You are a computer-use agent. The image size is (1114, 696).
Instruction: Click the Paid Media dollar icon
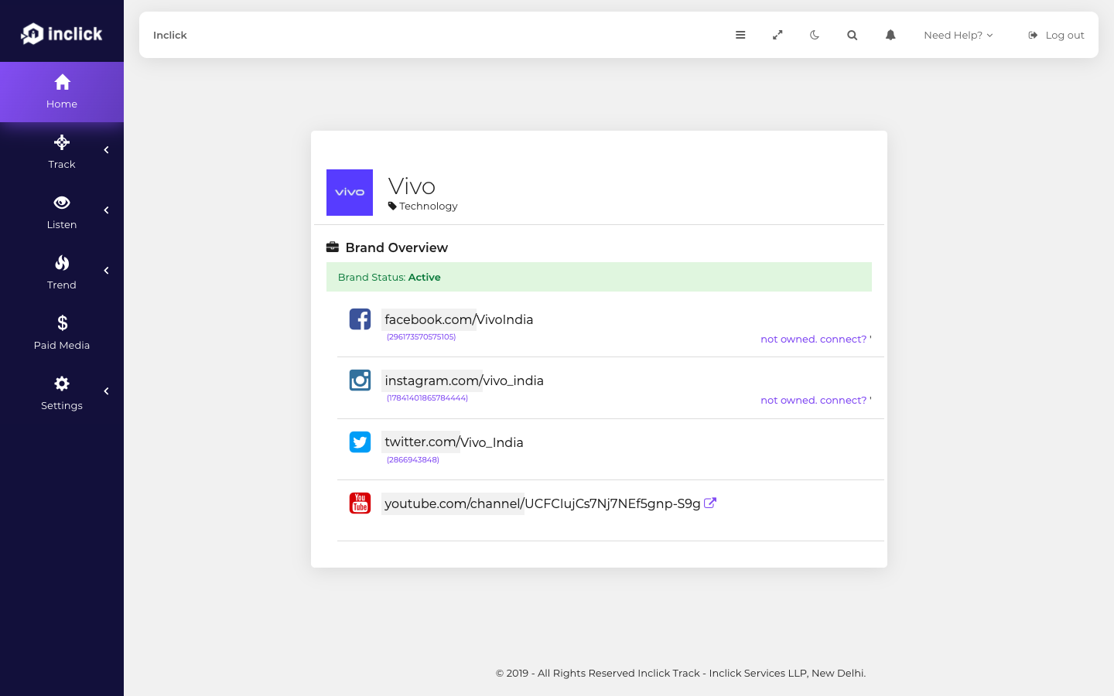pos(62,323)
